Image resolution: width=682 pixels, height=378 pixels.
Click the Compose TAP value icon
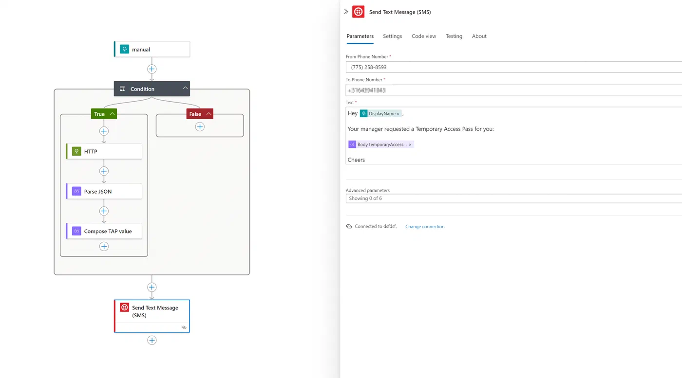click(x=76, y=231)
